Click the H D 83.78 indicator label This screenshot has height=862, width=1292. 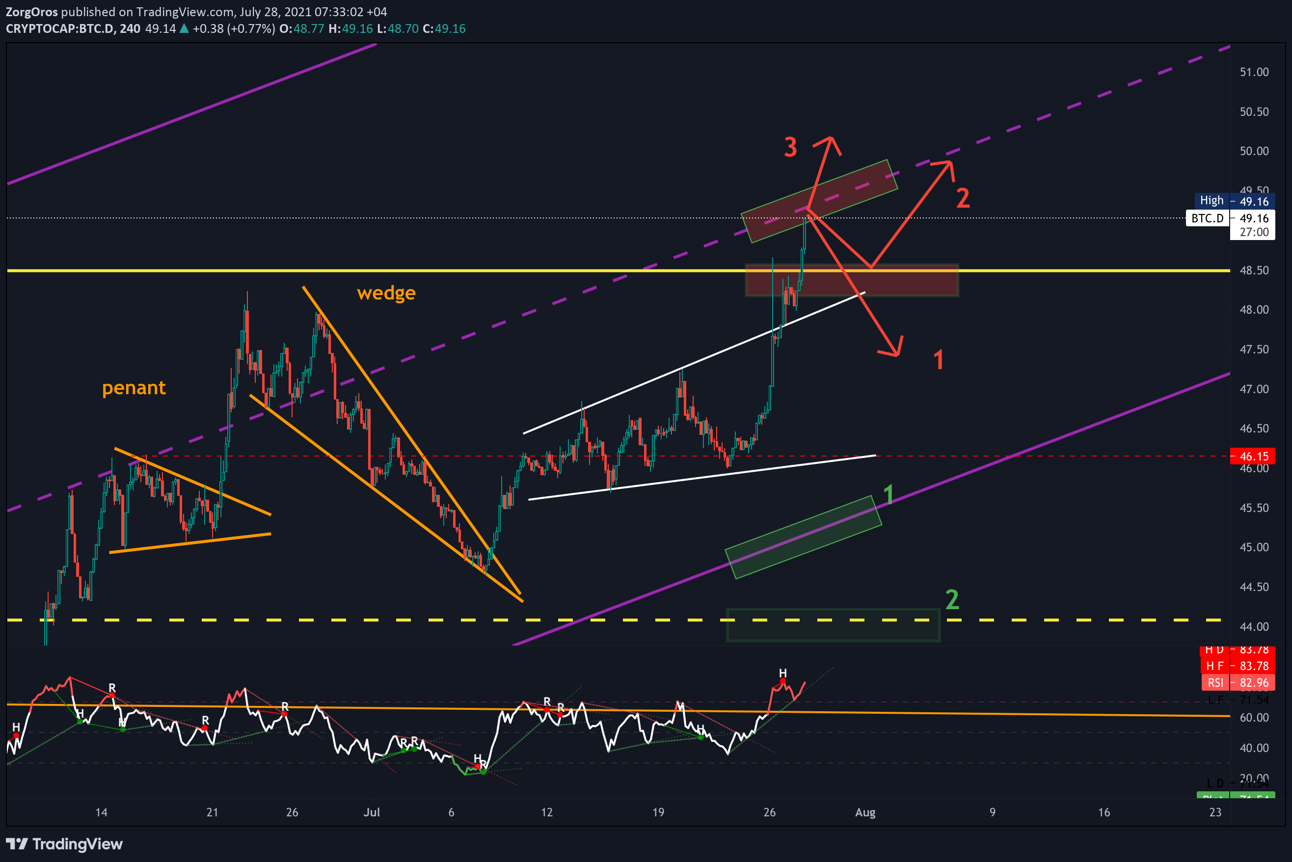pos(1237,651)
